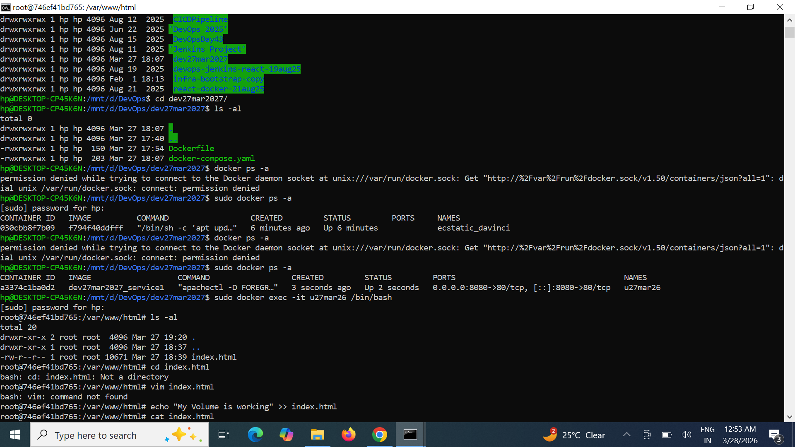Expand the hidden system tray icons chevron
795x447 pixels.
pyautogui.click(x=627, y=435)
